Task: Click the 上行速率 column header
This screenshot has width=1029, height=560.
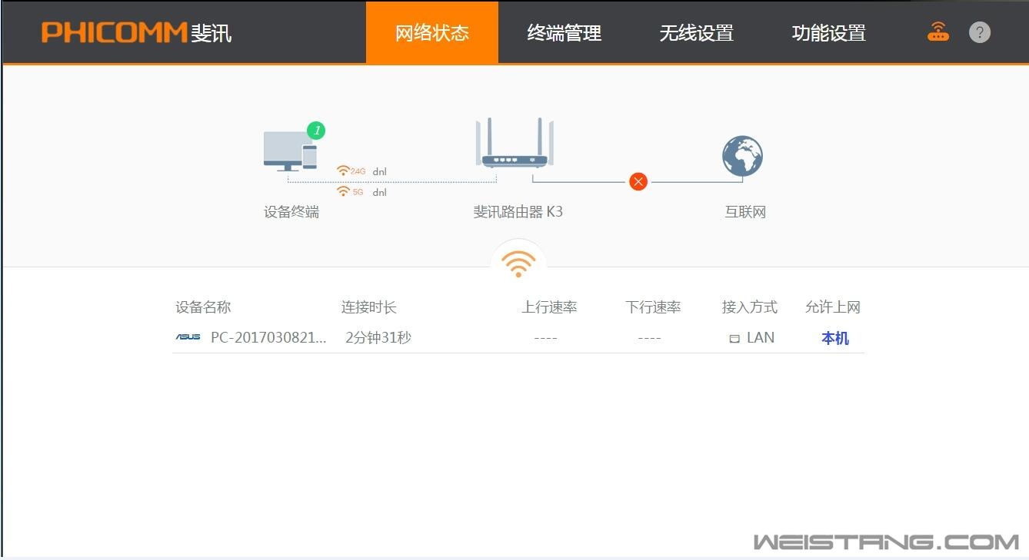Action: [x=549, y=307]
